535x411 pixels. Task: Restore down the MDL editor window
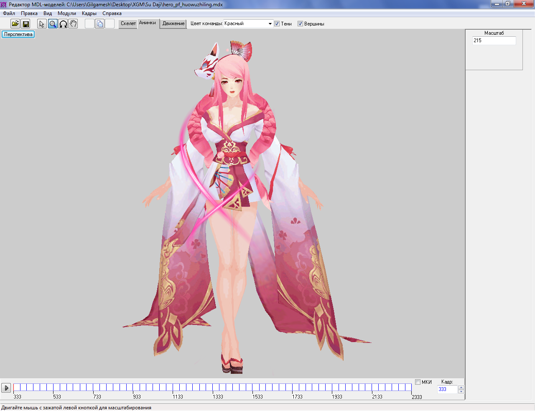(508, 4)
